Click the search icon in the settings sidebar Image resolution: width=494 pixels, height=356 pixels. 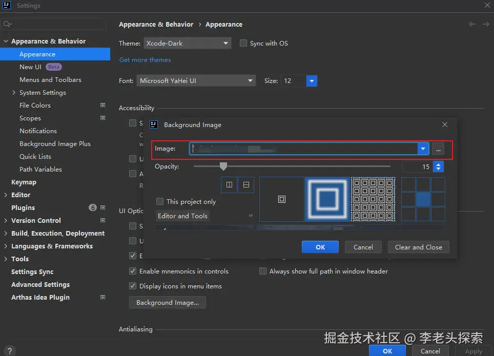coord(7,24)
